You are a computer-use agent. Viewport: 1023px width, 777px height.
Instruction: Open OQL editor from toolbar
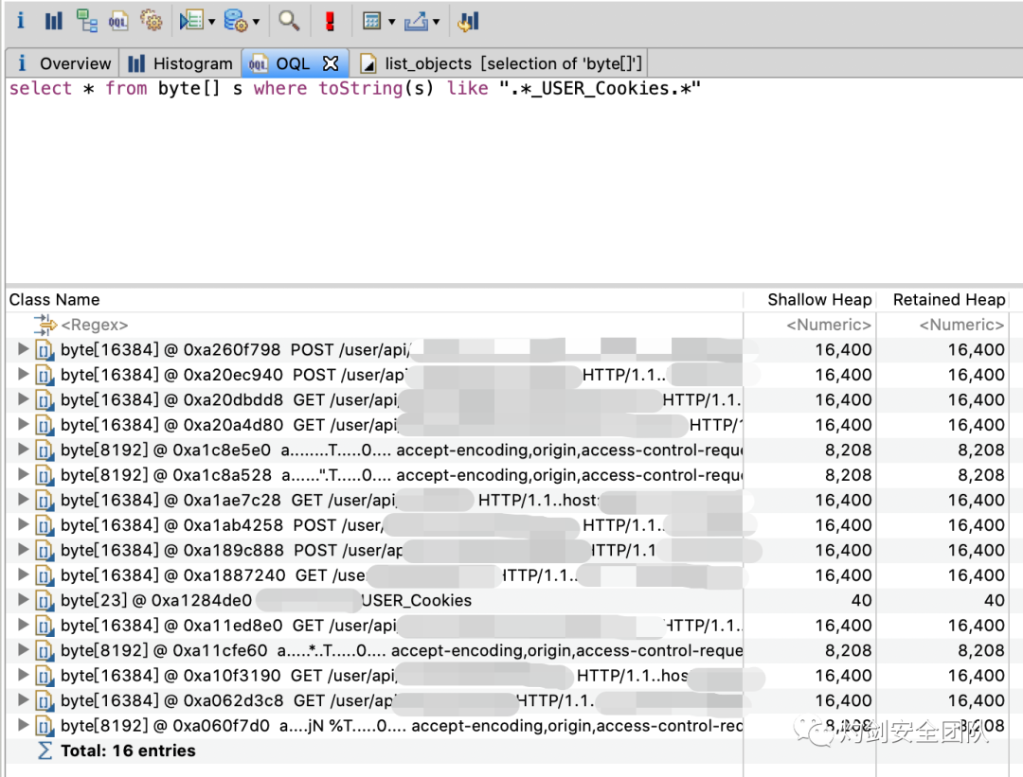click(x=118, y=21)
